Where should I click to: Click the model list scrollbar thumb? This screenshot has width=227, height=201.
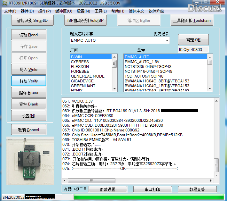coord(210,62)
